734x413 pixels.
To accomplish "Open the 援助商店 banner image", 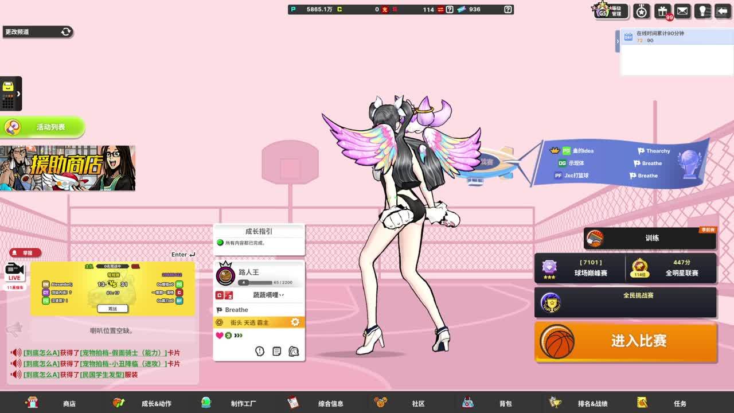I will click(x=68, y=167).
